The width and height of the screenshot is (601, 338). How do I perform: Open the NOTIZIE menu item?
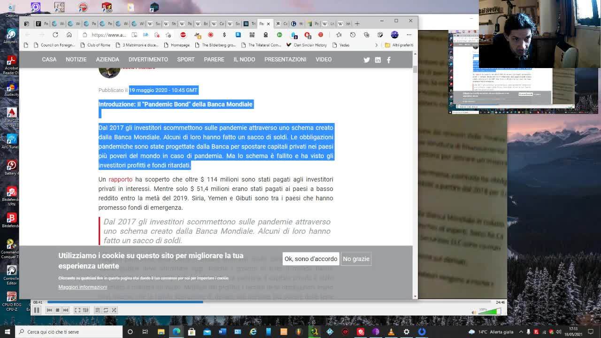(76, 60)
